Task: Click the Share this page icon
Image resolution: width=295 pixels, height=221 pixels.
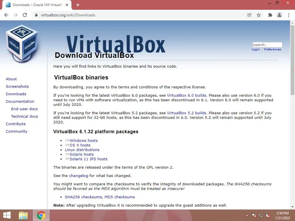Action: tap(249, 15)
